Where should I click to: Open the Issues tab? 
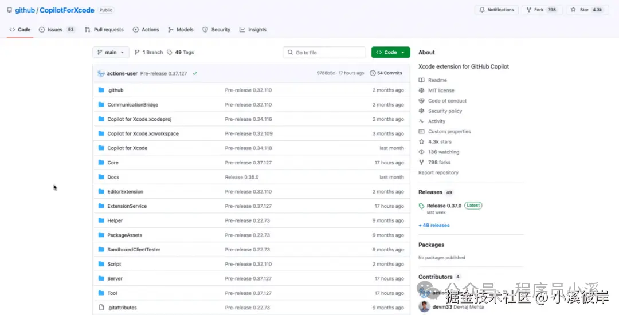[57, 30]
